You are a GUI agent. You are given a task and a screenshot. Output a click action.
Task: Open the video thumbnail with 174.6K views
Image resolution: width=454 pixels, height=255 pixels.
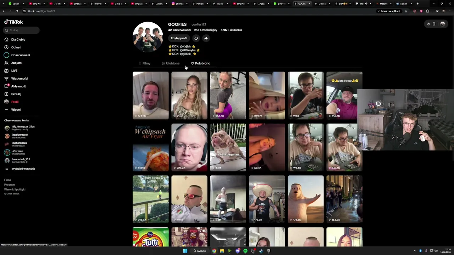pos(306,199)
